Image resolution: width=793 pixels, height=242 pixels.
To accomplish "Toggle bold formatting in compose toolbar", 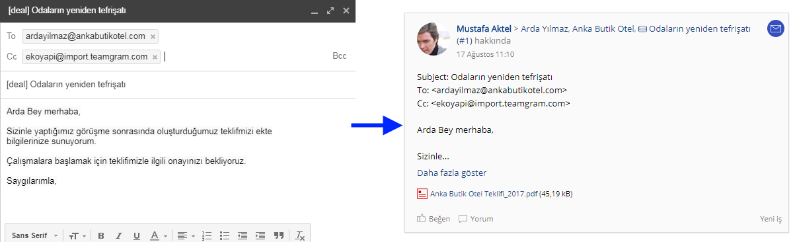I will [101, 235].
